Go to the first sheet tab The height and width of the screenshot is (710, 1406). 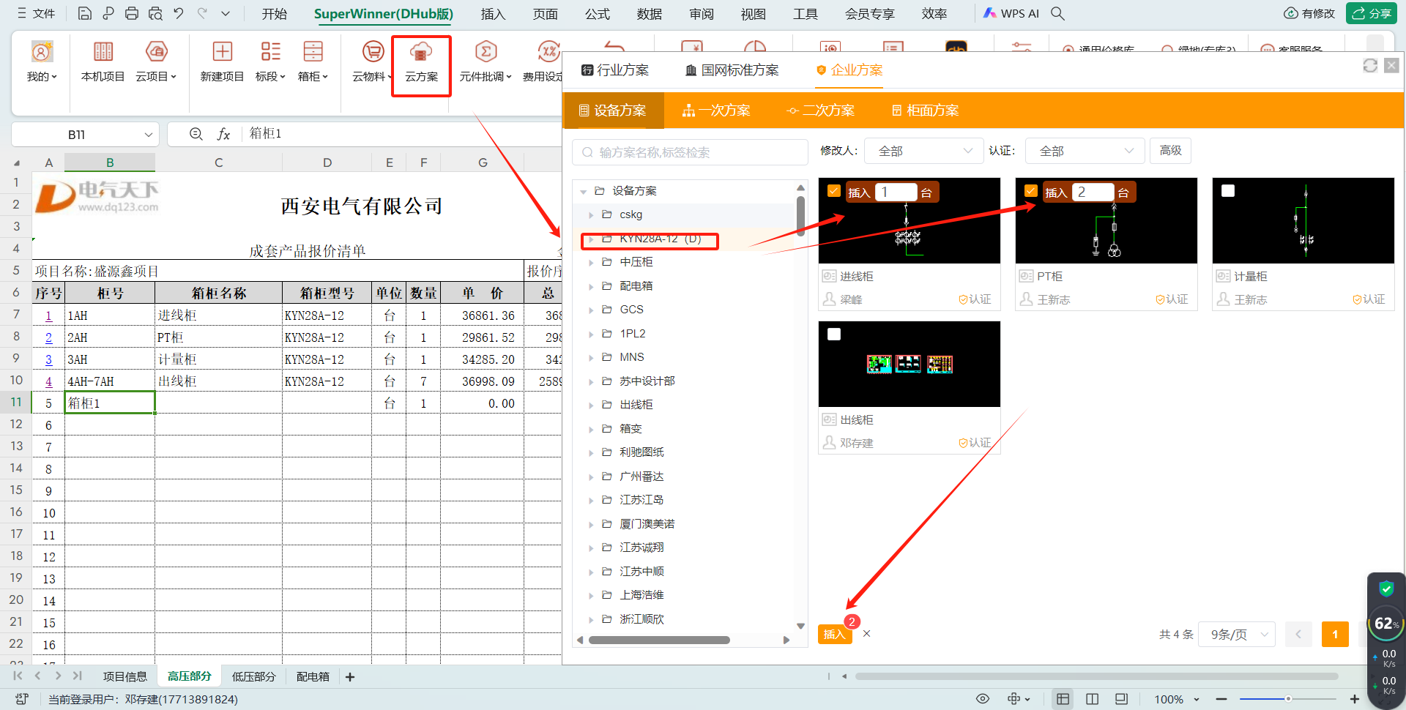18,676
